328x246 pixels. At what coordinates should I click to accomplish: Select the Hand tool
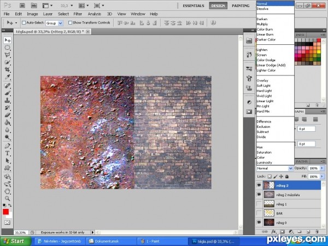[7, 191]
